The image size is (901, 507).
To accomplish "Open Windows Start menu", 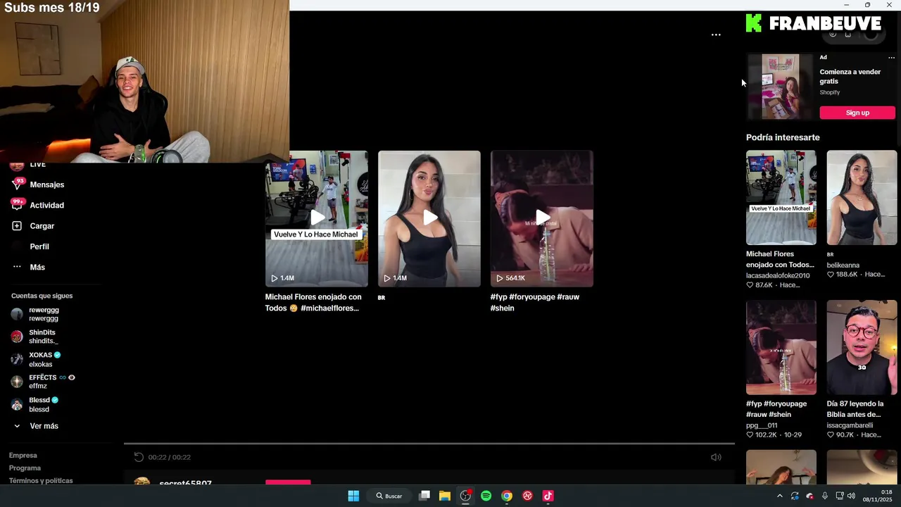I will pyautogui.click(x=353, y=496).
